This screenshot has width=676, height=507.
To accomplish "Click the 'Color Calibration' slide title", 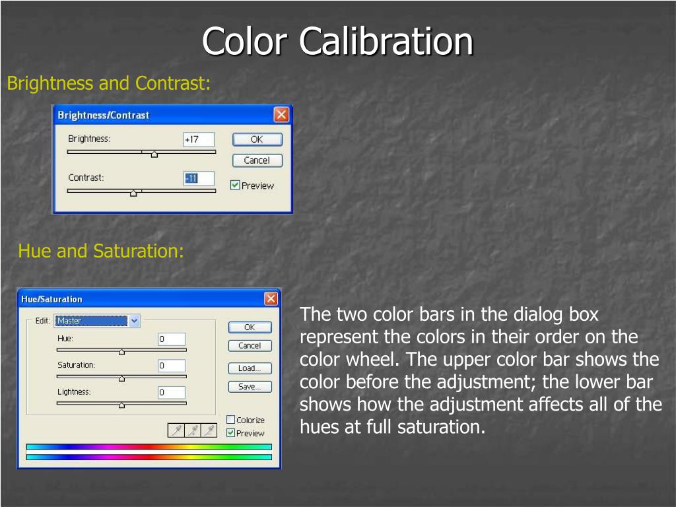I will pyautogui.click(x=338, y=42).
